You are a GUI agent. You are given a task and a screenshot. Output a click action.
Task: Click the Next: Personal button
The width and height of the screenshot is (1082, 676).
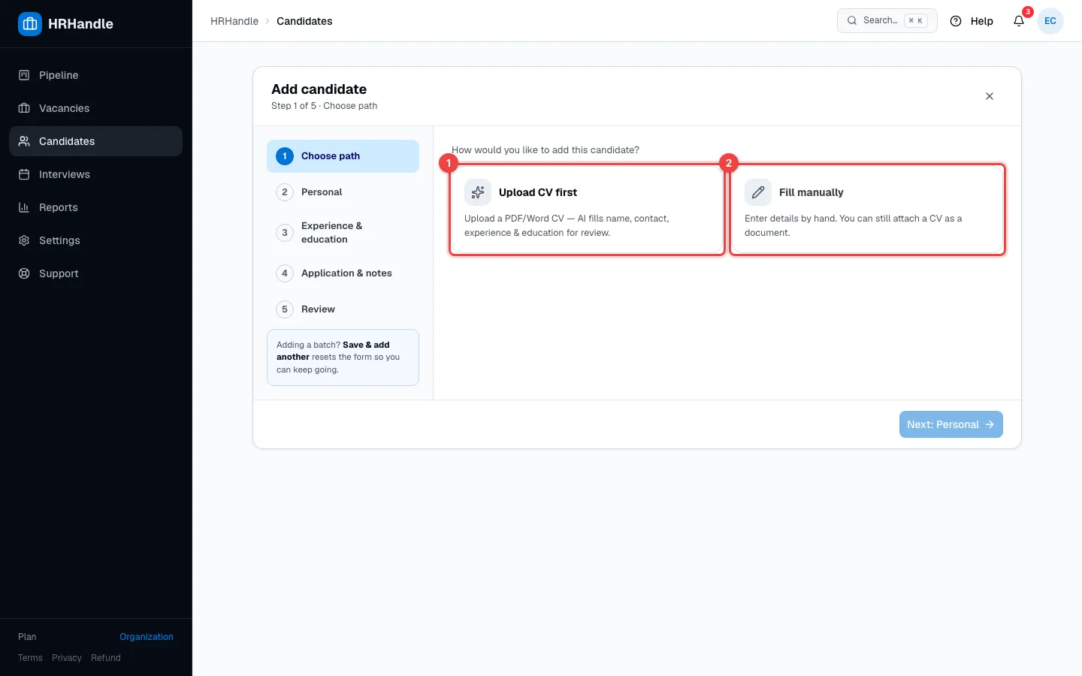coord(951,424)
